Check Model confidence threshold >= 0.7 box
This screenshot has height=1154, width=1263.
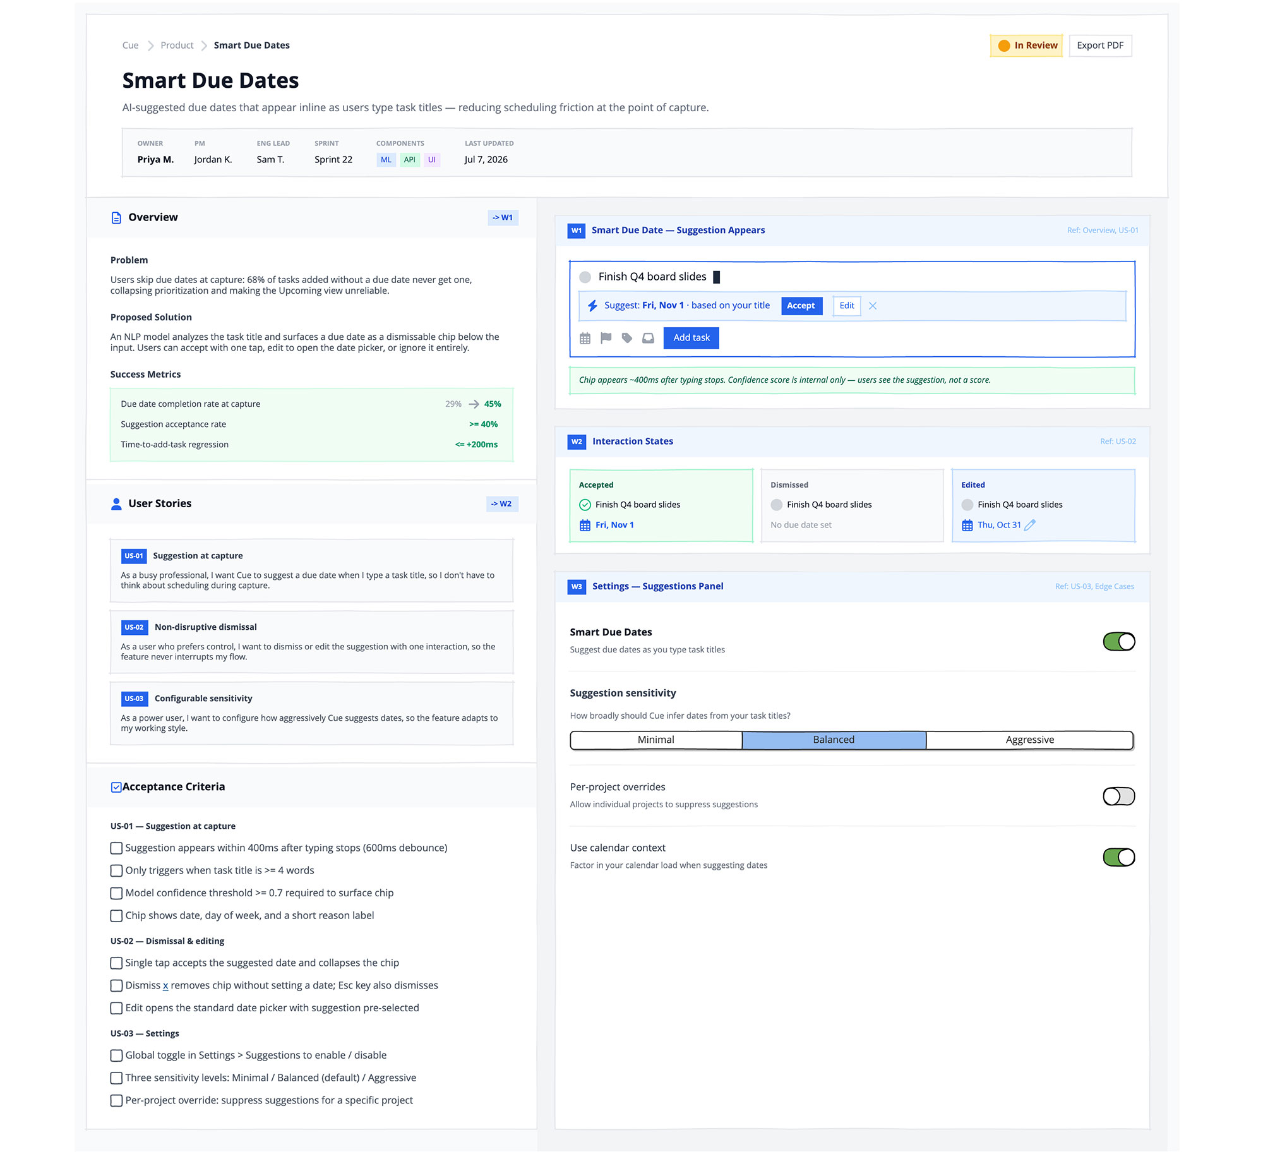(x=116, y=893)
